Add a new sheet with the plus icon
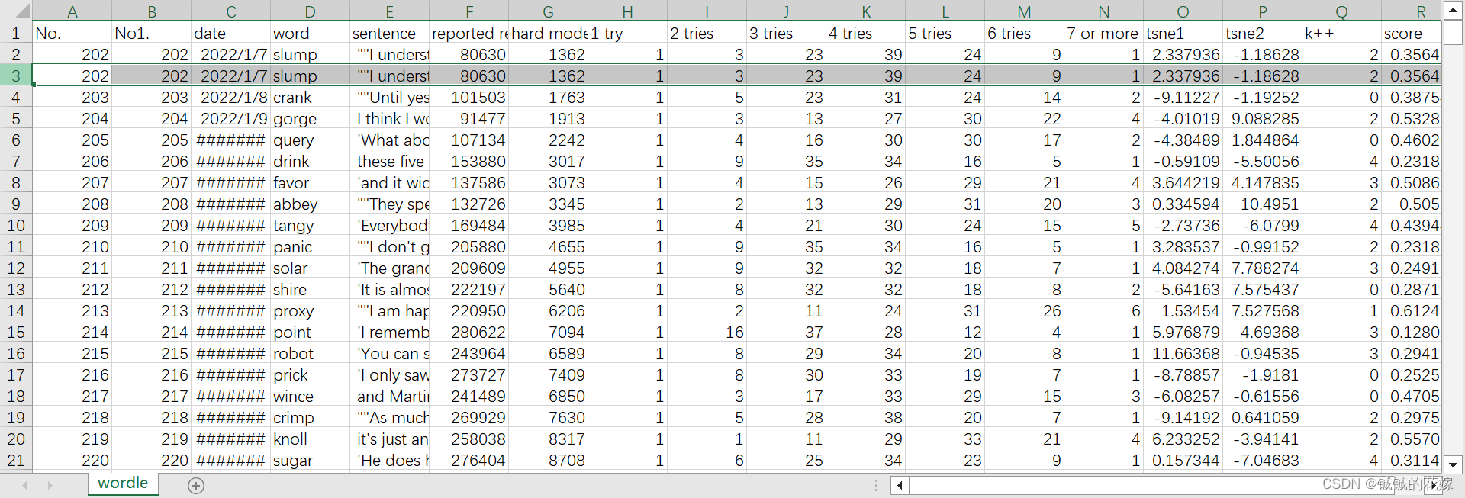This screenshot has width=1465, height=498. (x=196, y=486)
